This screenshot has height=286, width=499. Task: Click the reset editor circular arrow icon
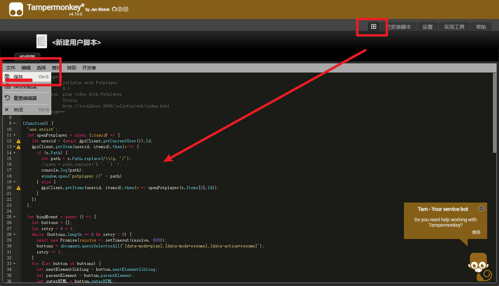(7, 98)
